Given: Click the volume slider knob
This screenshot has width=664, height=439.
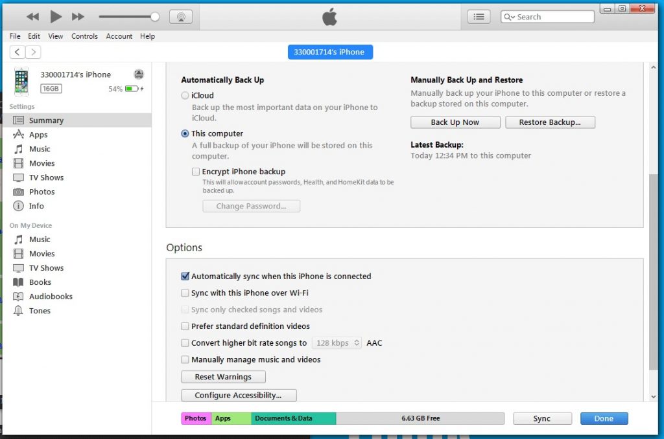Looking at the screenshot, I should (x=155, y=17).
